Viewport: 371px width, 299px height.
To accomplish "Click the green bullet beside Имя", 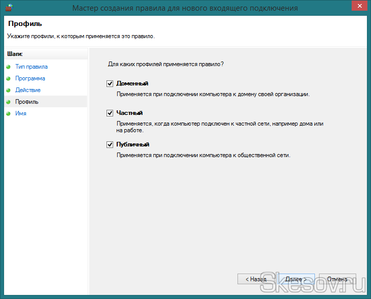I will pyautogui.click(x=8, y=113).
